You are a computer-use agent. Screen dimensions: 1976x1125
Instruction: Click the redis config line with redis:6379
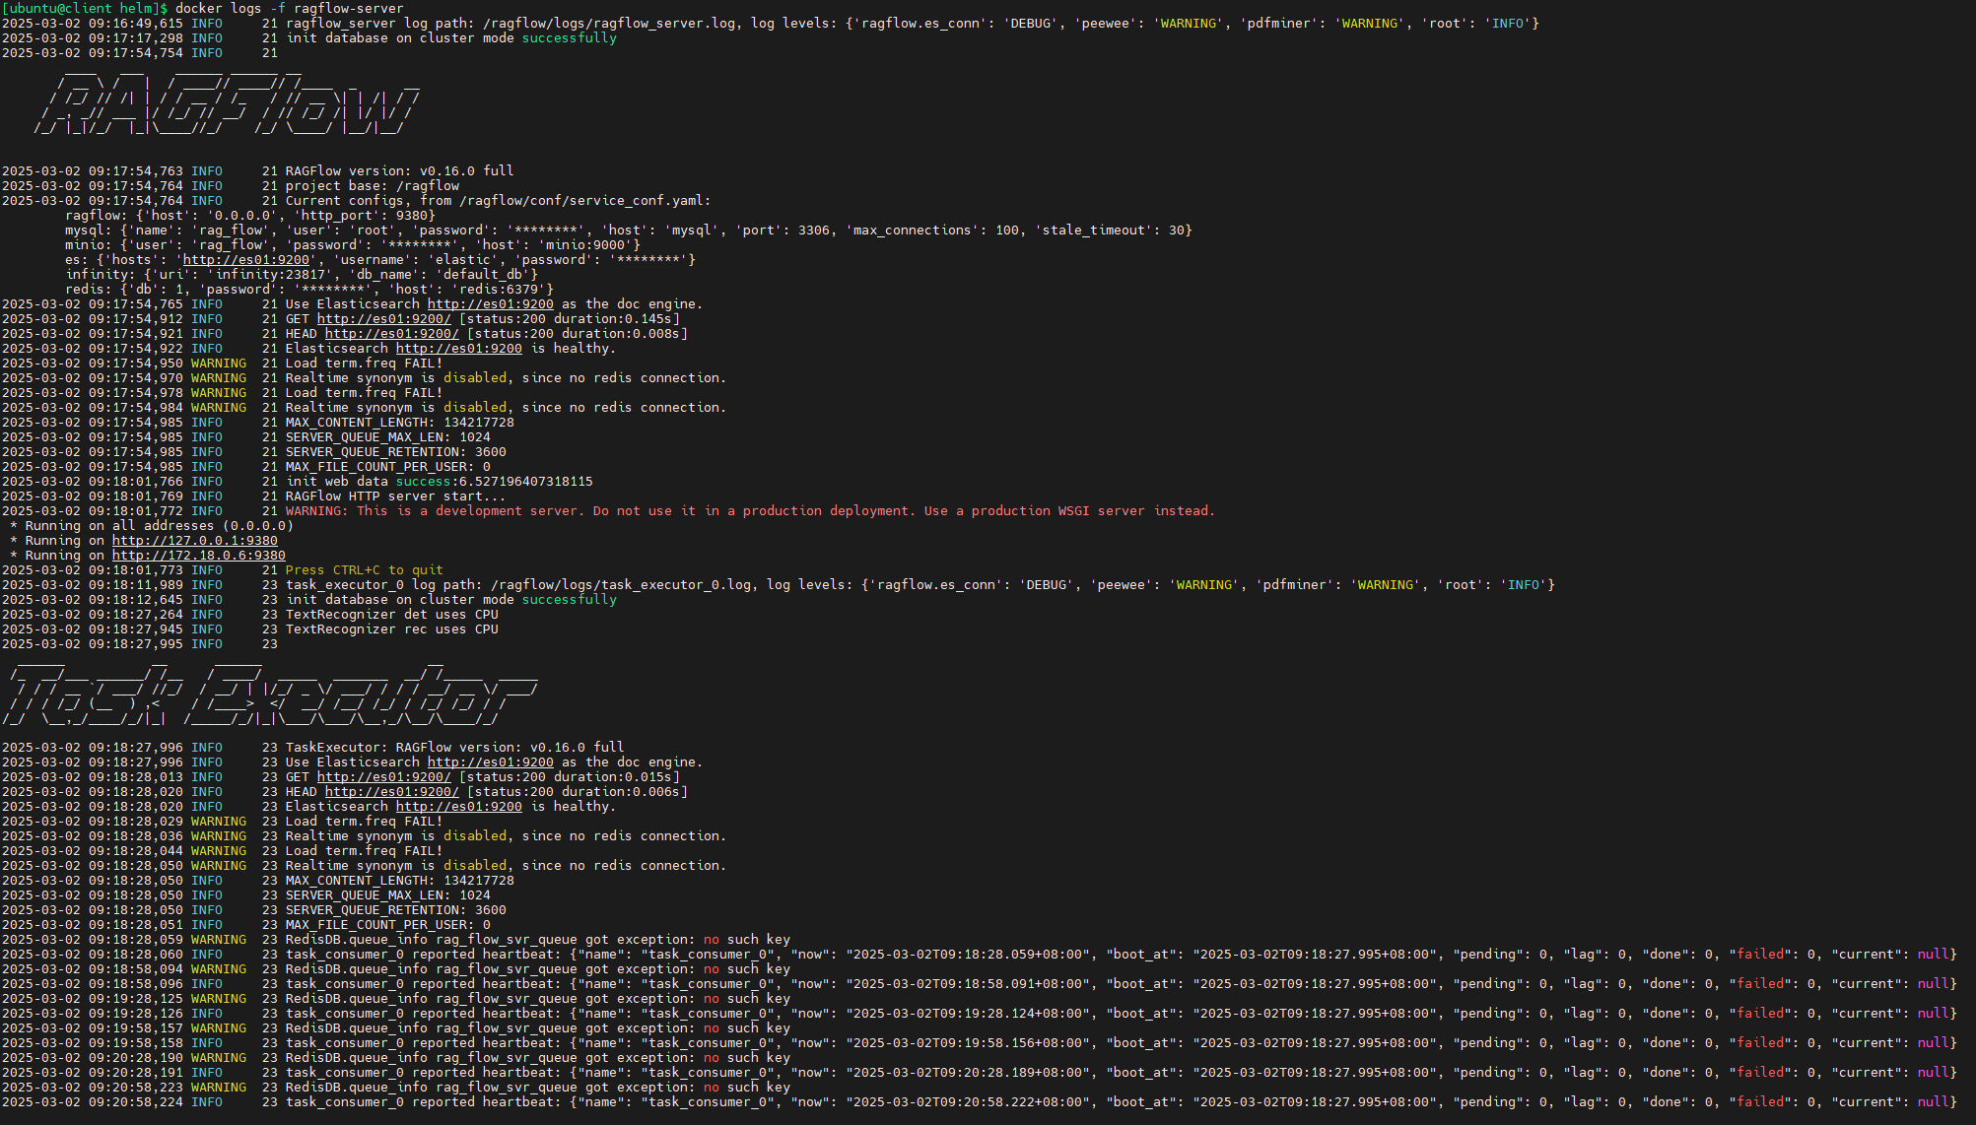308,290
